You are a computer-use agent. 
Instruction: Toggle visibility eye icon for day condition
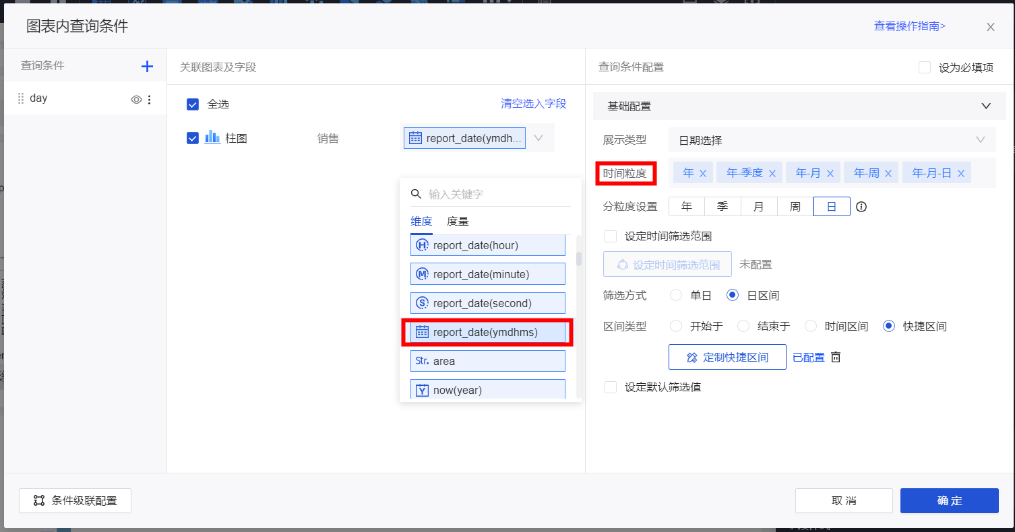[136, 100]
